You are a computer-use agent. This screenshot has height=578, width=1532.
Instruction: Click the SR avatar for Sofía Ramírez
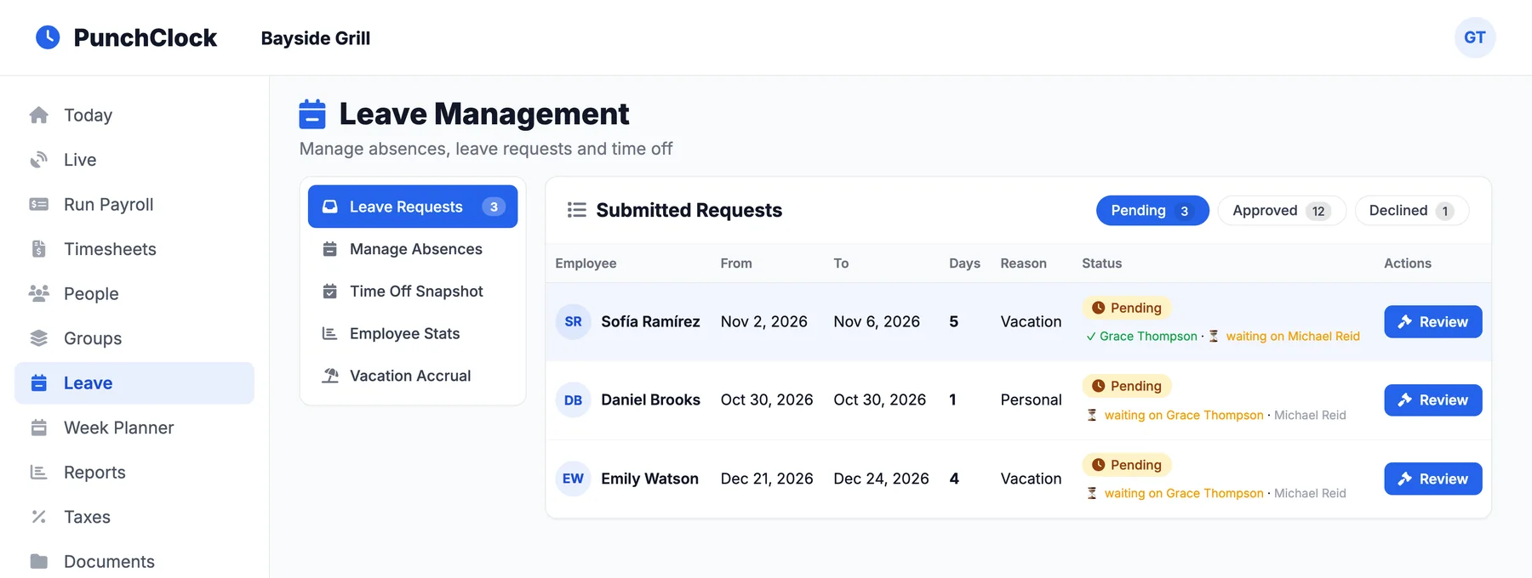click(x=573, y=321)
